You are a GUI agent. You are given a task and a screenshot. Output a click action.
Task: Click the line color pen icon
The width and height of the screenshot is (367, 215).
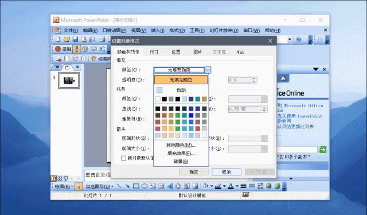coord(218,186)
